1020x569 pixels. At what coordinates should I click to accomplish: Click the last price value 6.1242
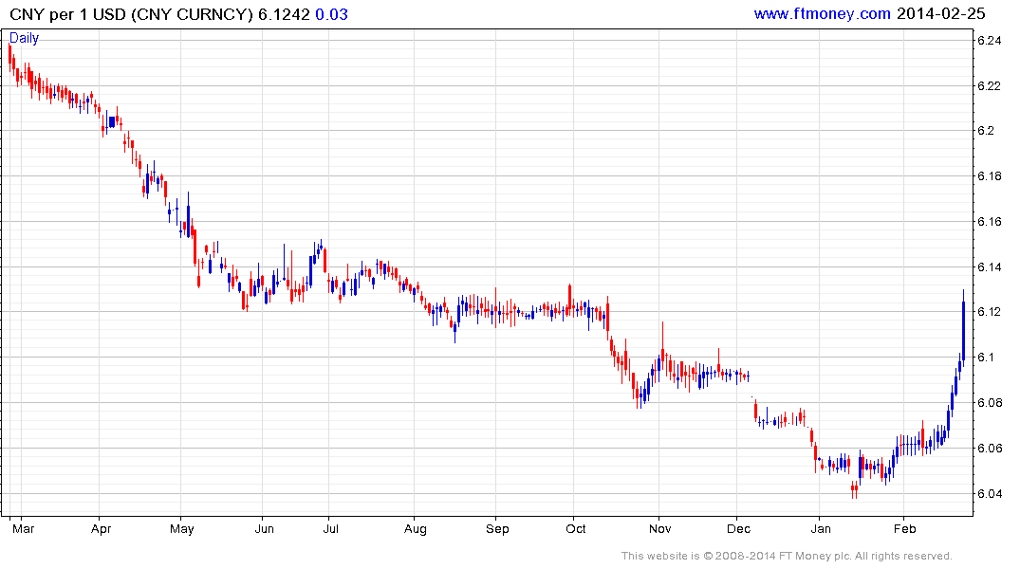(x=284, y=14)
